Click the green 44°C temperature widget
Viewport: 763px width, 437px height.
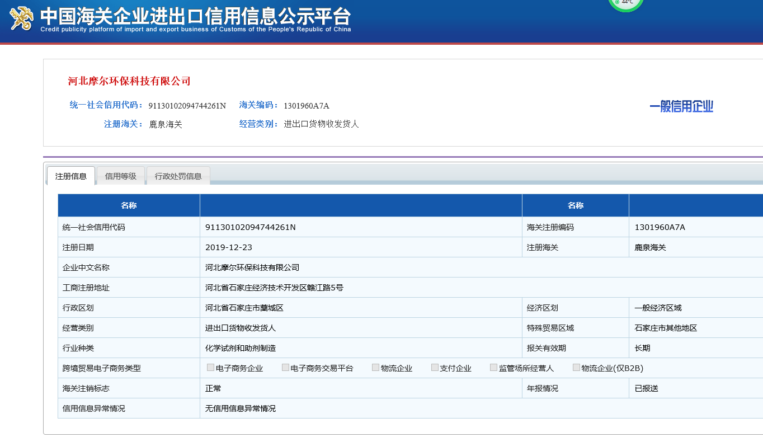pos(626,3)
